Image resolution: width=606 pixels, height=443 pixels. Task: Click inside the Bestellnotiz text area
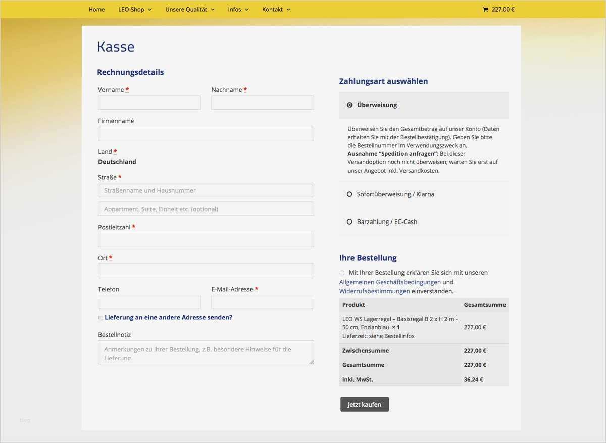tap(206, 351)
